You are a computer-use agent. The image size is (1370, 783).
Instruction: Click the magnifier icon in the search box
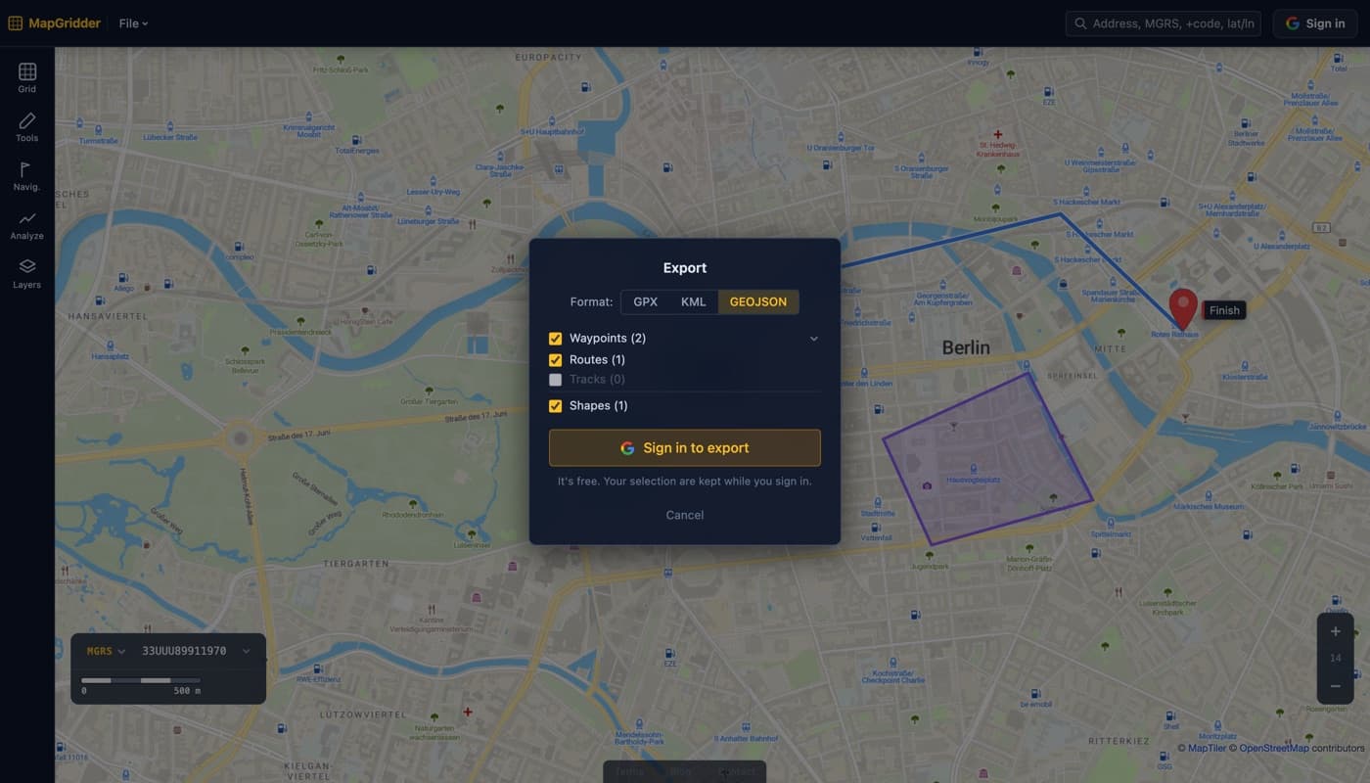[x=1080, y=23]
